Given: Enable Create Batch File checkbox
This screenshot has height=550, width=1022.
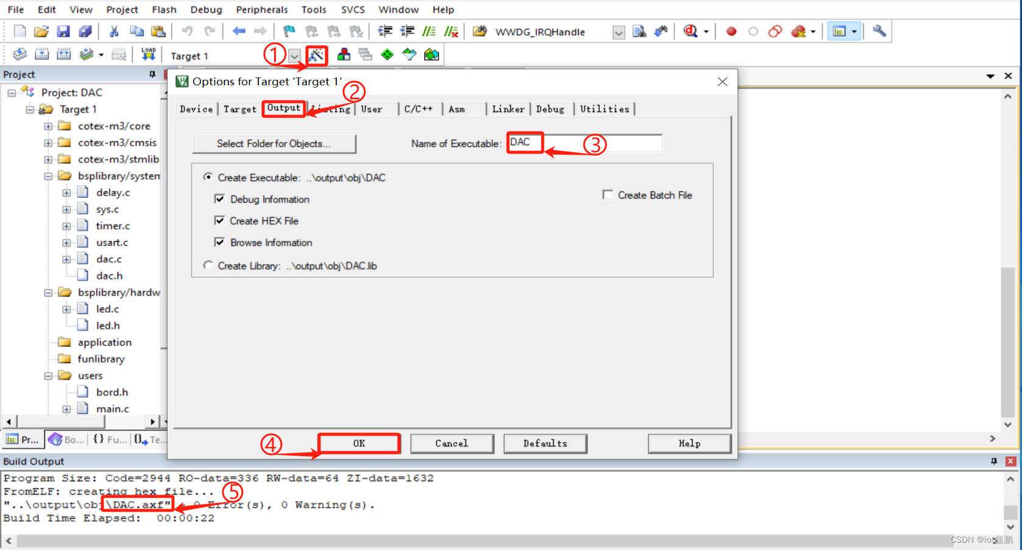Looking at the screenshot, I should pos(607,195).
